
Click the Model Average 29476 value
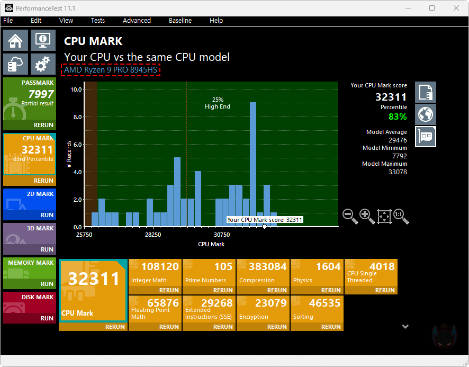click(x=398, y=140)
